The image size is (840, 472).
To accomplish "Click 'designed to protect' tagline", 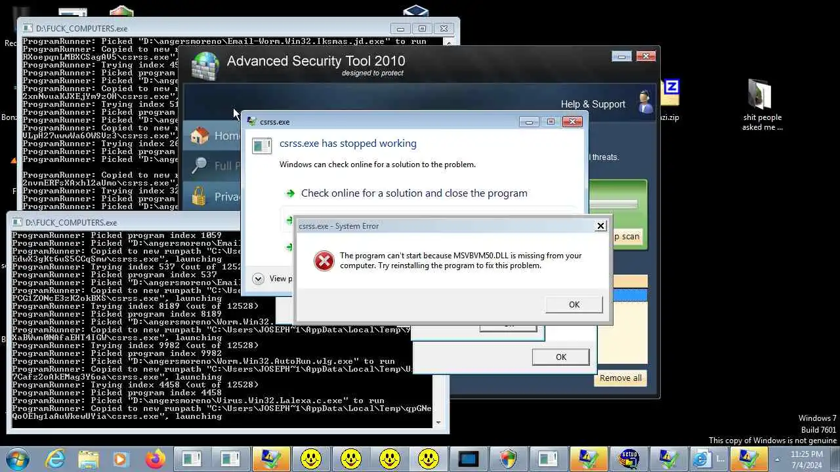I will click(373, 73).
